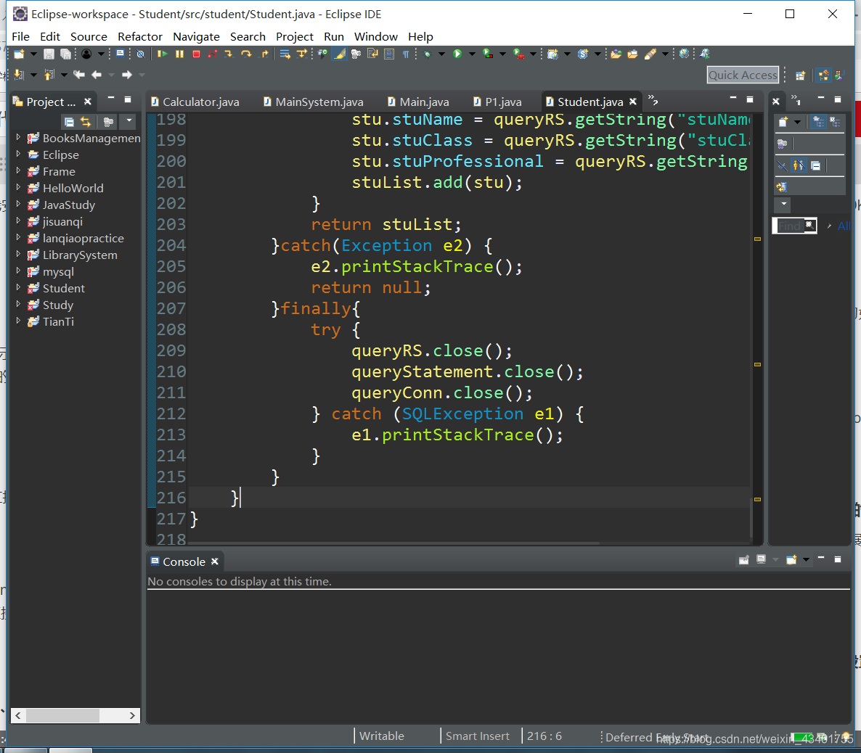
Task: Click Last Edit Location arrow icon
Action: click(x=79, y=75)
